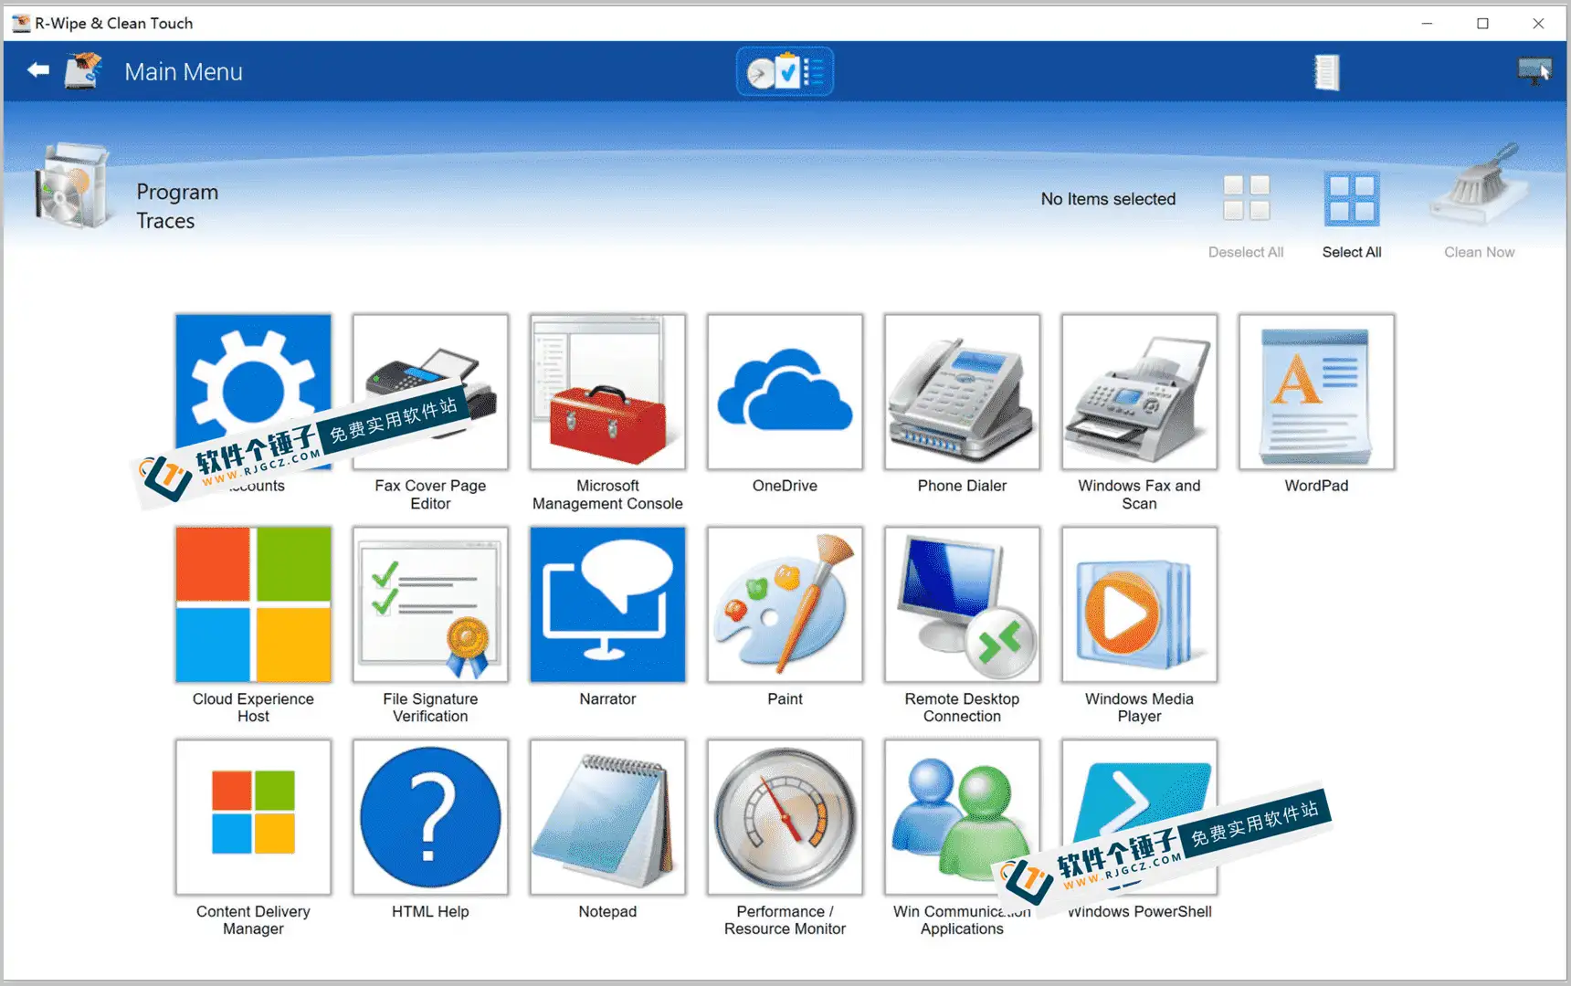Click the monitor icon in top-right corner
Screen dimensions: 1571x986
[x=1535, y=70]
